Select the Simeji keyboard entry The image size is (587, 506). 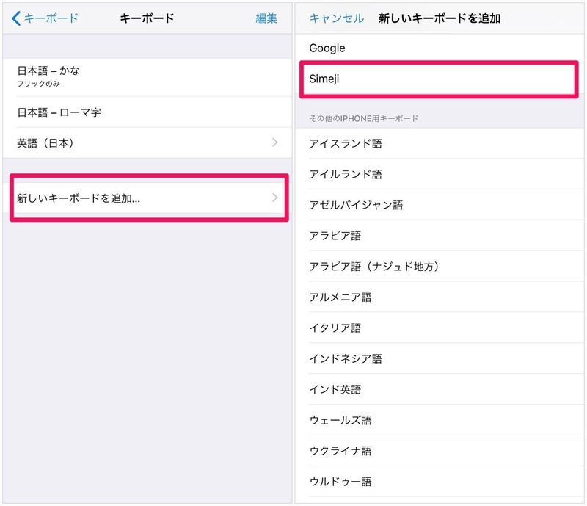[439, 79]
